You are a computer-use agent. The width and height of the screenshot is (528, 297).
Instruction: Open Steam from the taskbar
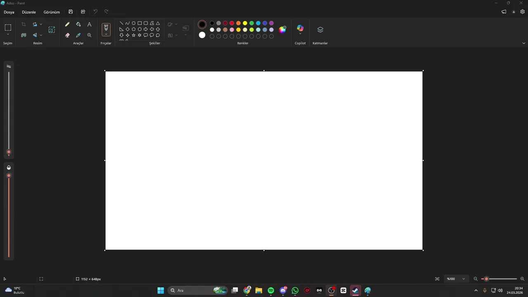pos(355,290)
